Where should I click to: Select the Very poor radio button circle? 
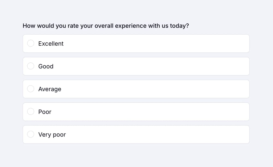(x=31, y=135)
